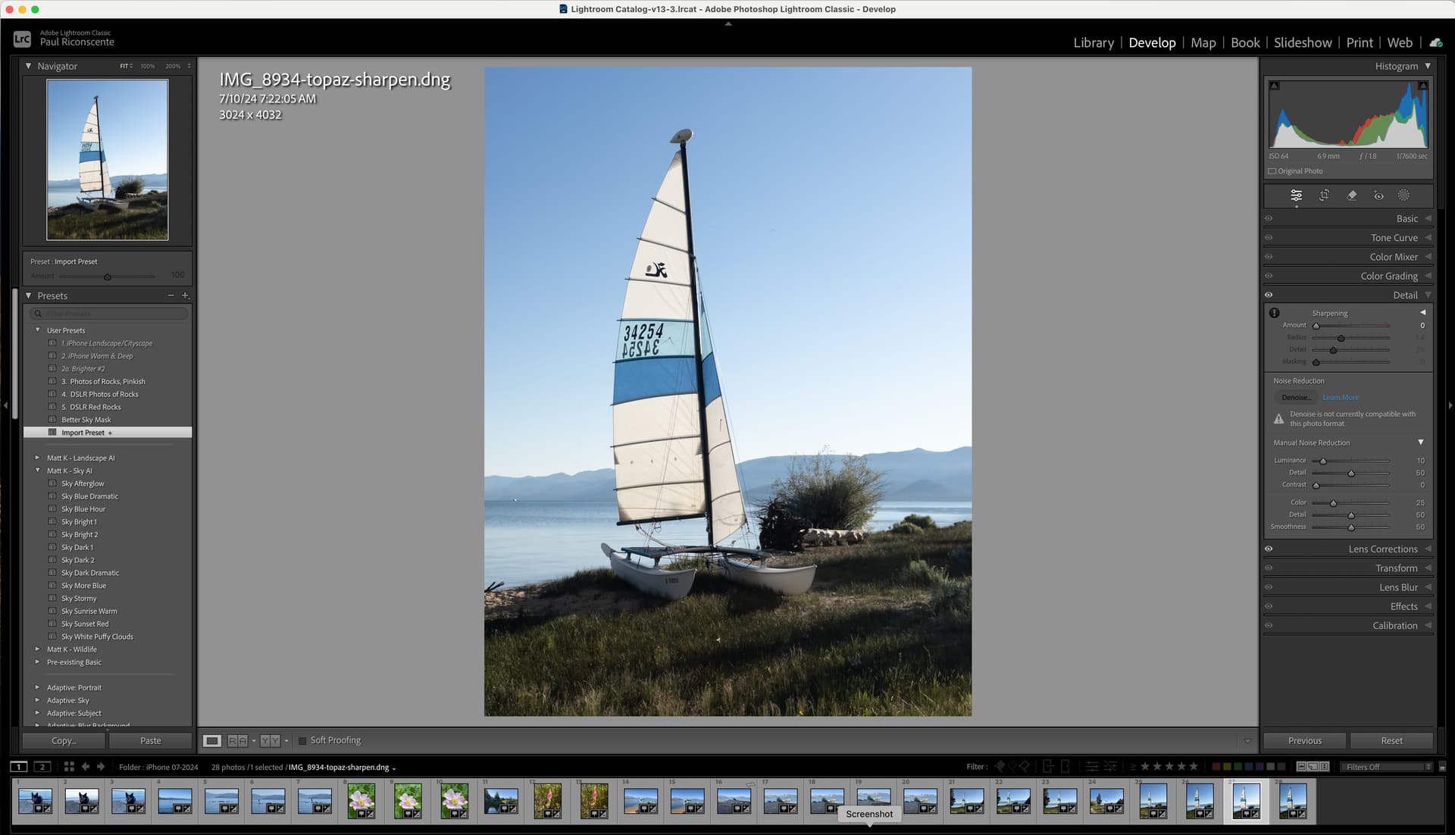Apply the Sky Blue Dramatic preset
This screenshot has height=835, width=1455.
coord(89,496)
